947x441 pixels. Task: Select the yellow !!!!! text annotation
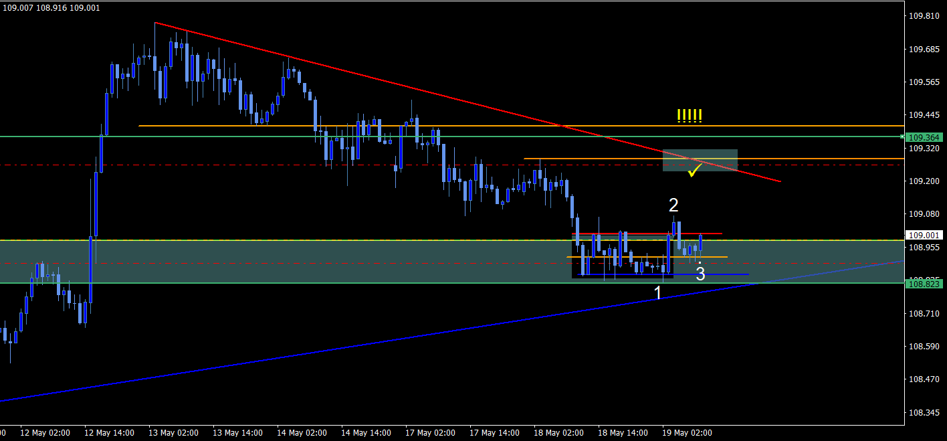pos(690,116)
